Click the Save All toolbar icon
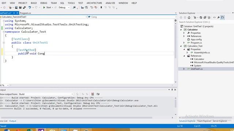The image size is (234, 131). 24,7
